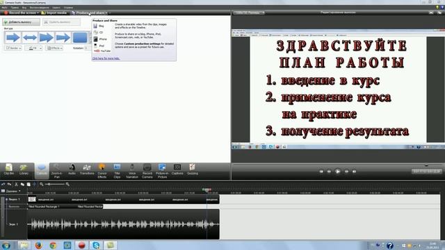Open the Cursor Effects tool
The height and width of the screenshot is (250, 445).
coord(102,172)
